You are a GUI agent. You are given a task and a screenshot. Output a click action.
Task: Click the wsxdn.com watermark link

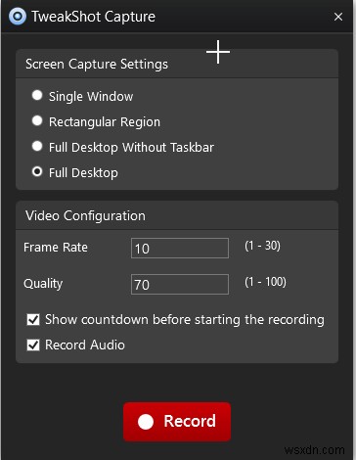coord(314,450)
